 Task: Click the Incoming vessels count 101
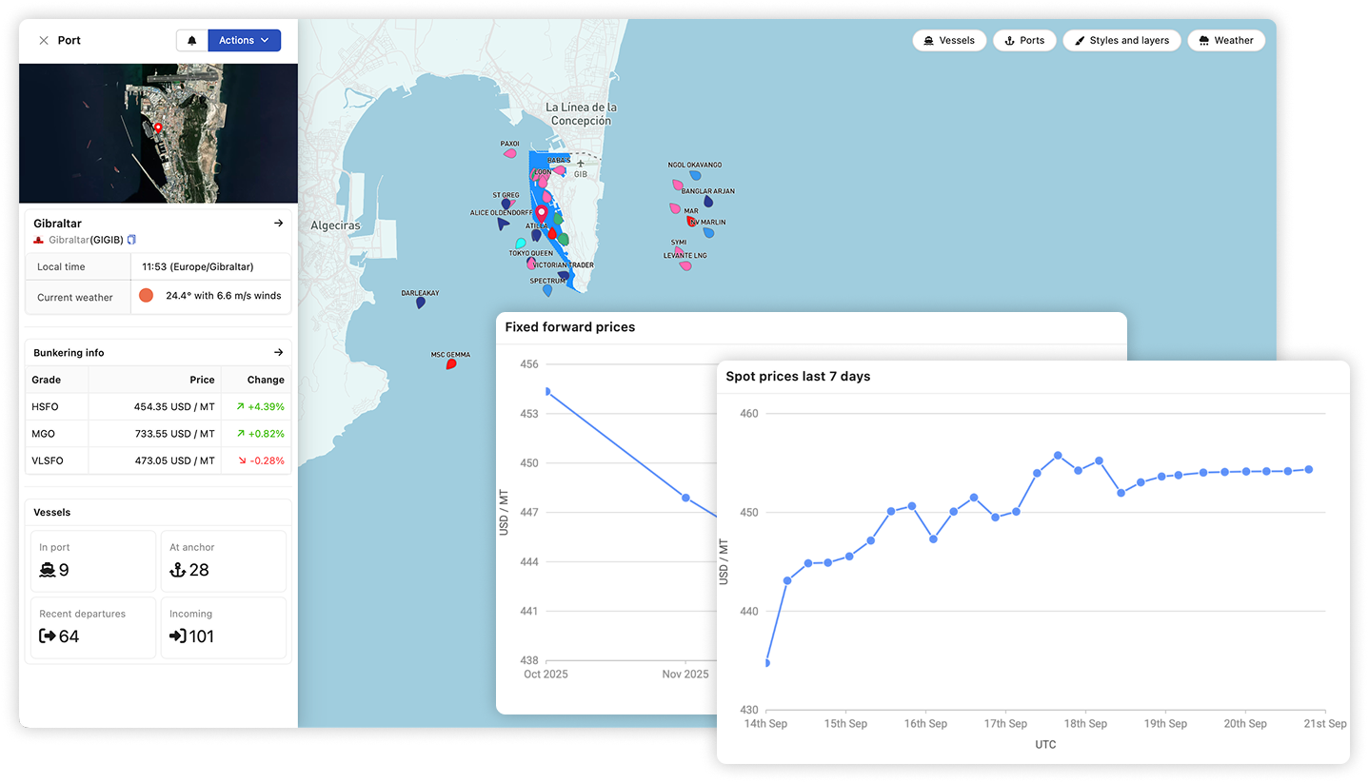[201, 636]
